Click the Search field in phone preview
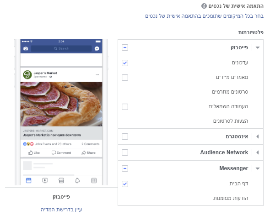The height and width of the screenshot is (215, 270). click(61, 48)
